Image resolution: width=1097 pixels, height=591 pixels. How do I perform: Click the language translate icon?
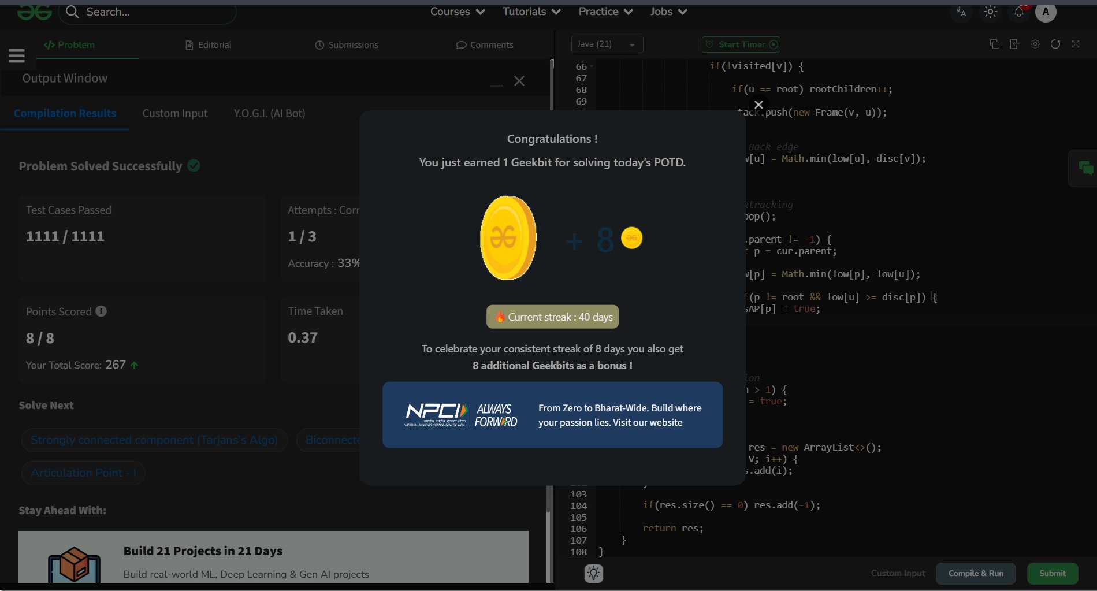coord(961,12)
